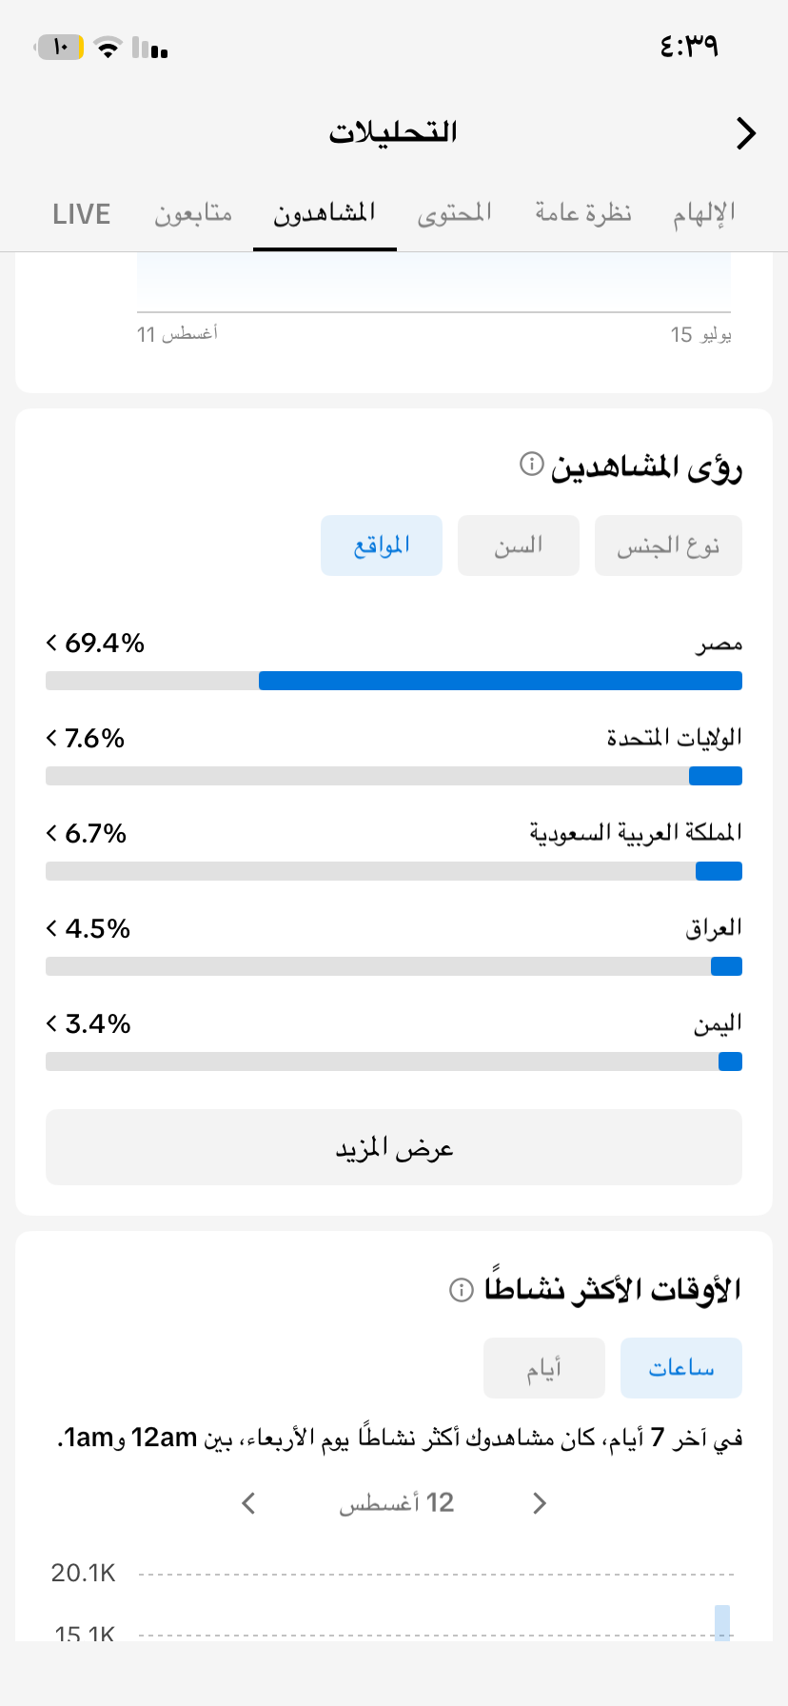Select the السن filter
Screen dimensions: 788x1706
click(519, 546)
